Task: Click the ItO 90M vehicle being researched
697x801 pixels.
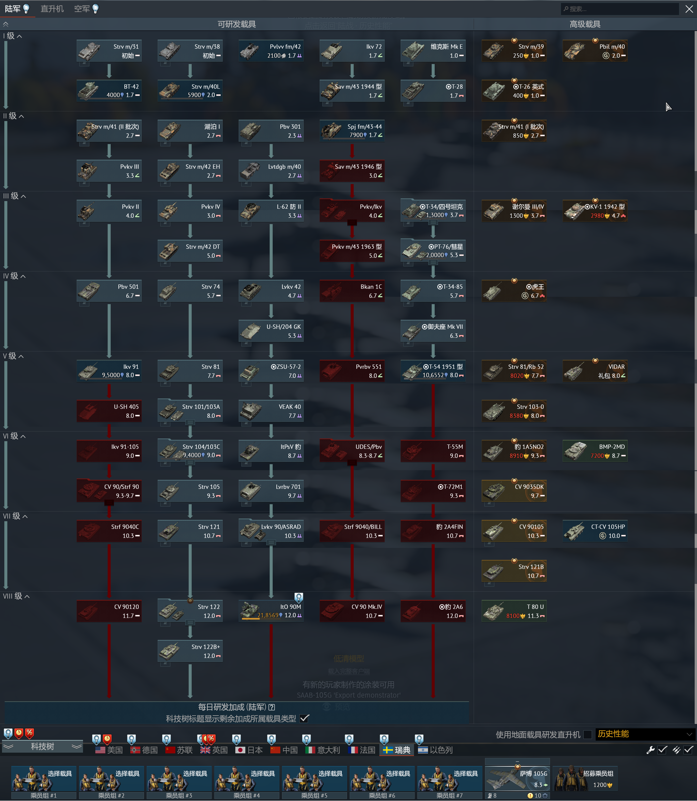Action: [x=271, y=611]
